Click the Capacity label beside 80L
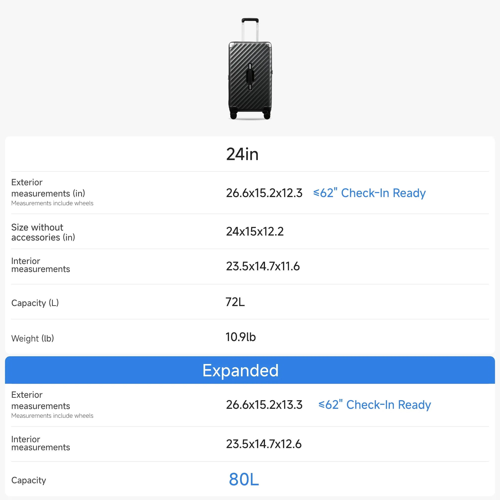This screenshot has width=500, height=500. [x=29, y=480]
